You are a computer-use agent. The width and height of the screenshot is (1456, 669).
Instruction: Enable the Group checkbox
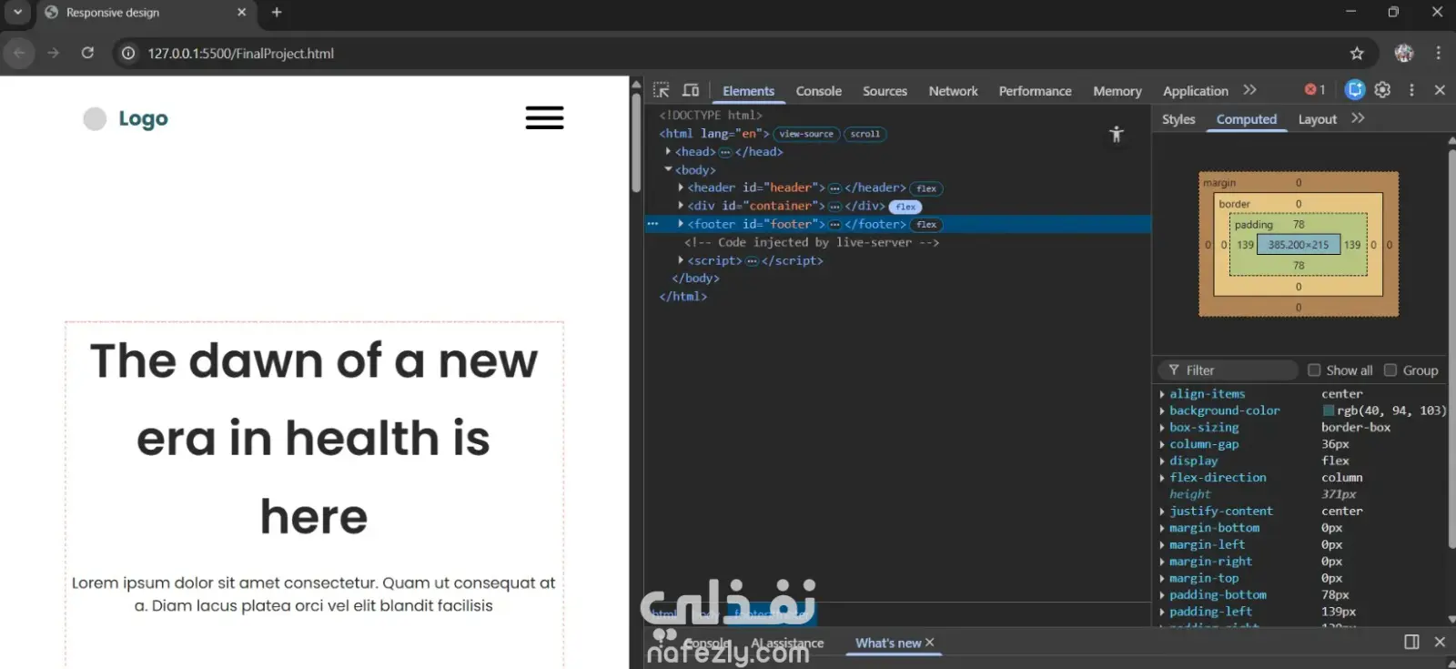pyautogui.click(x=1390, y=370)
